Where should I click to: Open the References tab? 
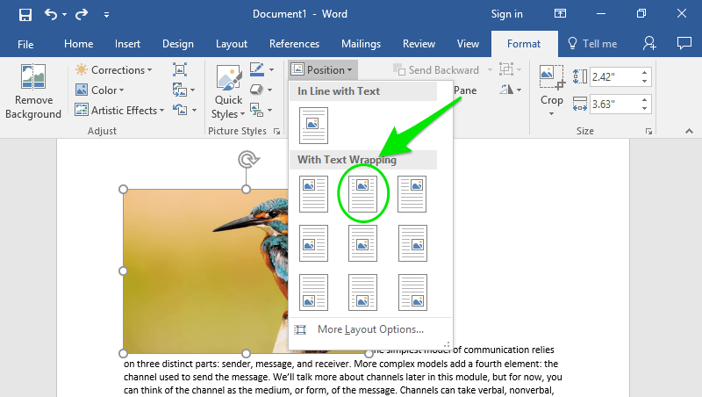coord(294,44)
